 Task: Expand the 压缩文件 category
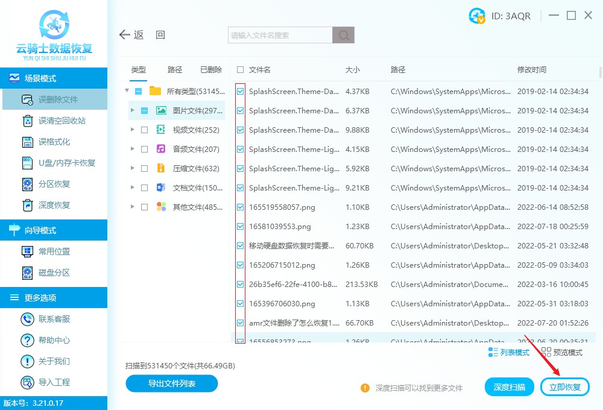click(x=131, y=168)
